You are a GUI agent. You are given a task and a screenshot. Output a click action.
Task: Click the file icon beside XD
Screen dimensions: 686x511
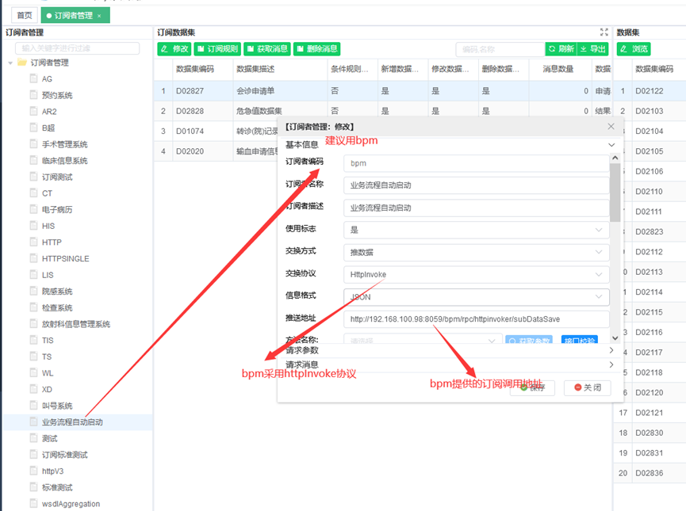click(33, 389)
